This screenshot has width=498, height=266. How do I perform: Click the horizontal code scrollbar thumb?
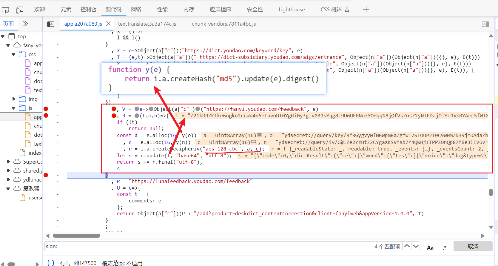coord(76,236)
